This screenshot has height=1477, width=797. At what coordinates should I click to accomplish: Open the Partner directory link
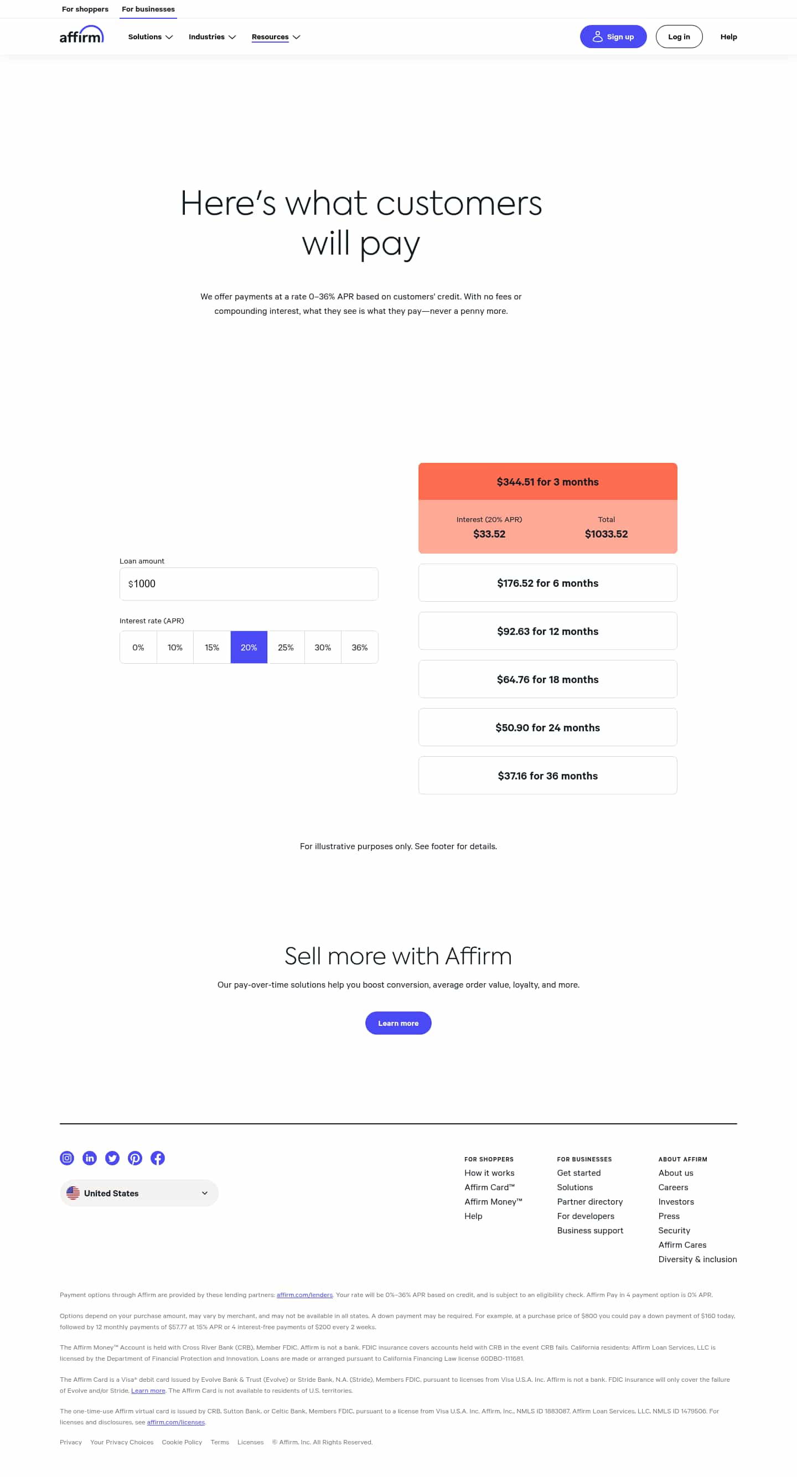tap(590, 1201)
